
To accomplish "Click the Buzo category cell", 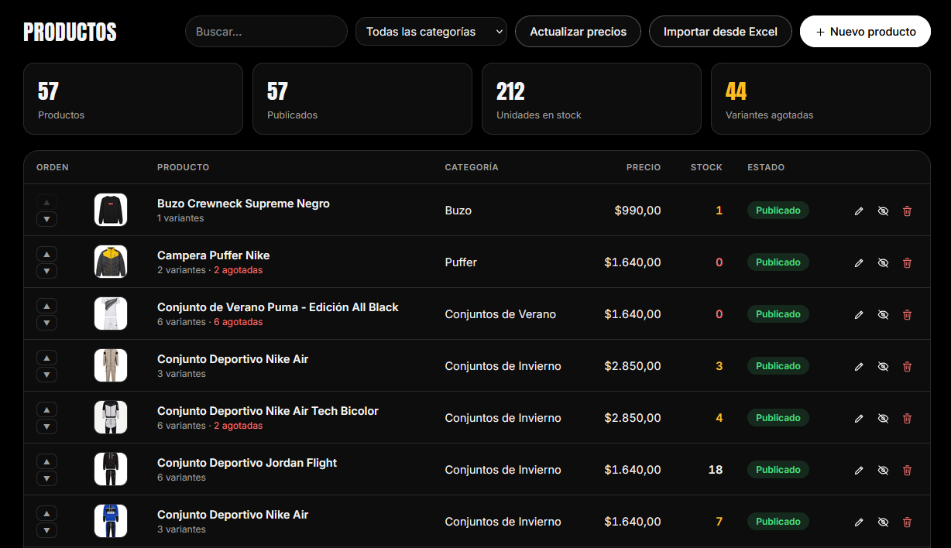I will click(x=458, y=211).
